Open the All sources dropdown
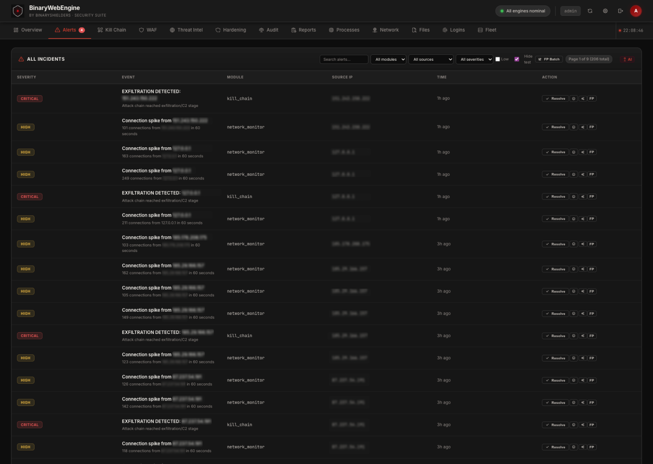Viewport: 653px width, 464px height. 431,59
